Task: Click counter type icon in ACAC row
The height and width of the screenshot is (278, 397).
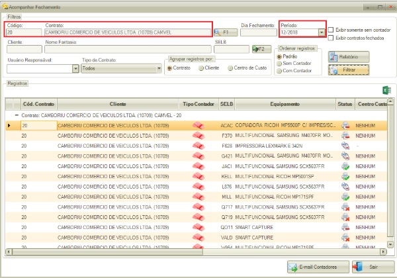Action: pos(198,126)
